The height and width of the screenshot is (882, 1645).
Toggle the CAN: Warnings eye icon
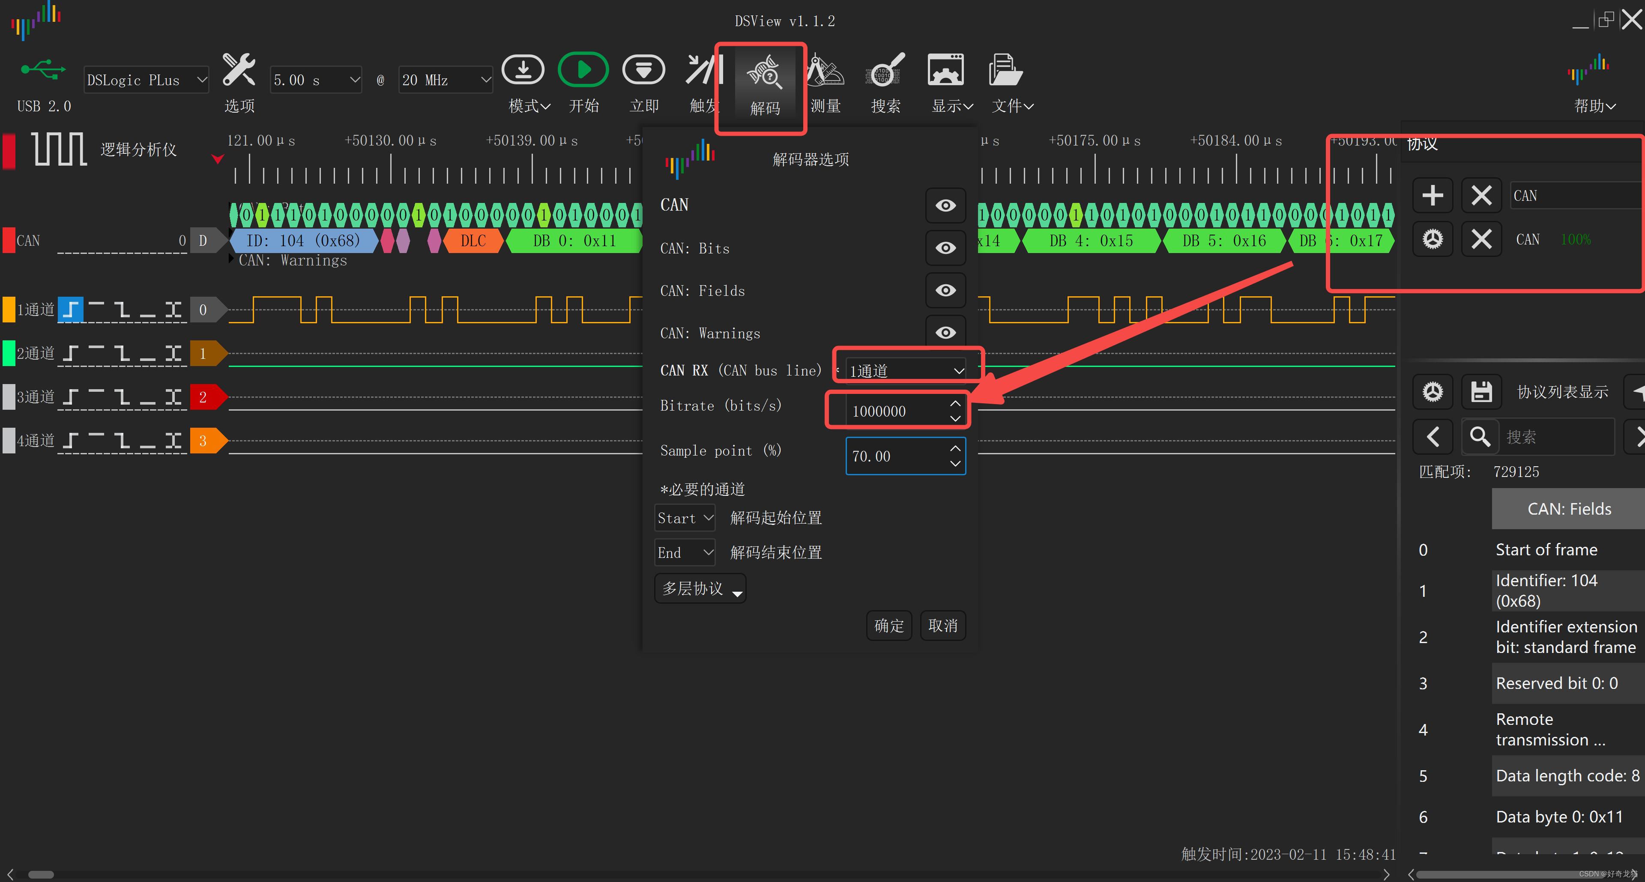point(945,332)
